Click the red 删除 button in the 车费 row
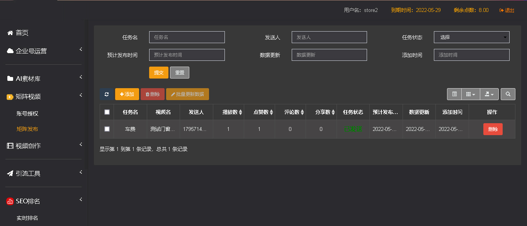The image size is (527, 226). pyautogui.click(x=493, y=129)
